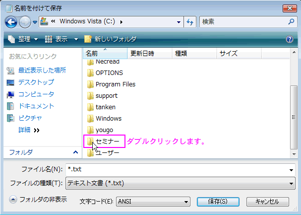Select the Program Files folder name
This screenshot has height=215, width=301.
pyautogui.click(x=116, y=84)
